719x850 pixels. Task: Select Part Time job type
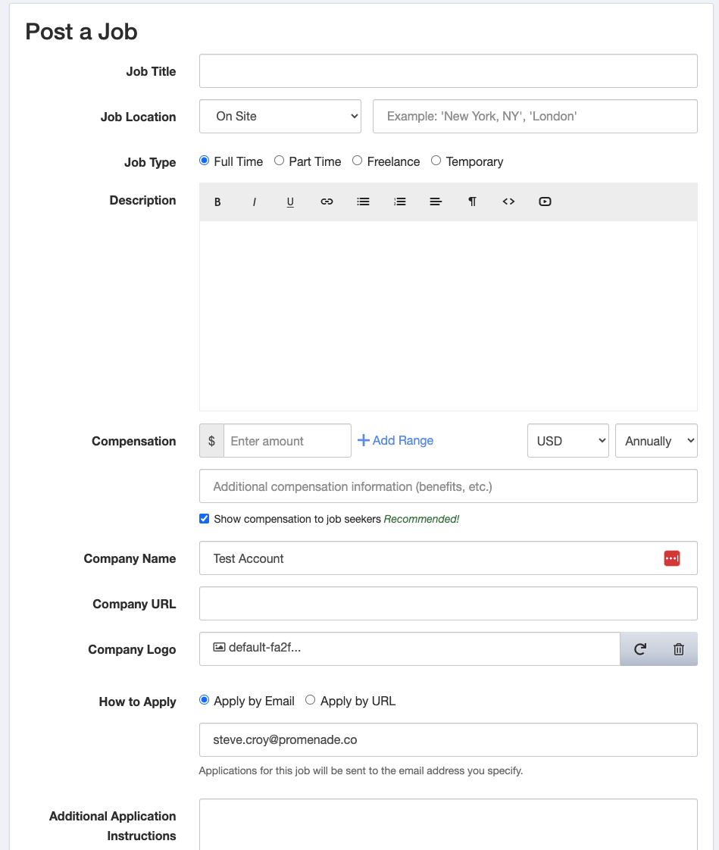pos(280,161)
